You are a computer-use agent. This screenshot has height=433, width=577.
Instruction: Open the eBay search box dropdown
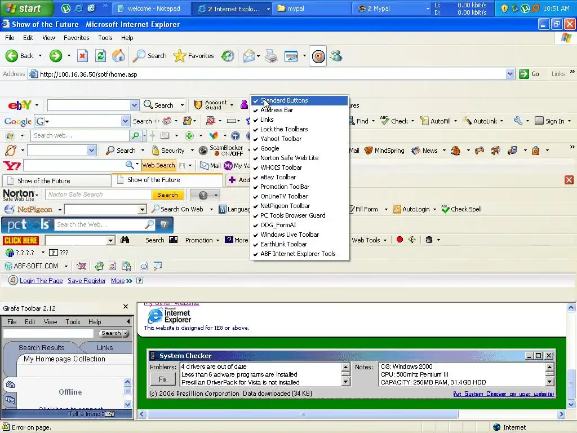pyautogui.click(x=134, y=105)
